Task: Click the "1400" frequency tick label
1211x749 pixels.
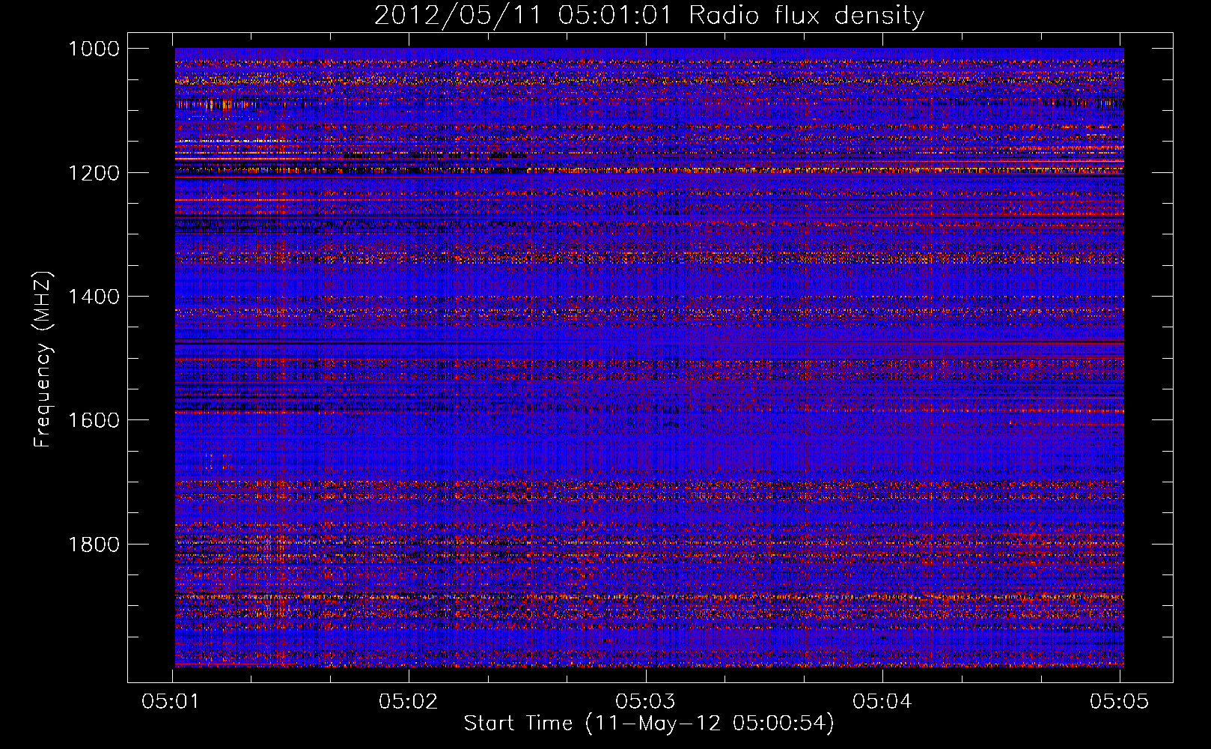Action: click(x=94, y=297)
